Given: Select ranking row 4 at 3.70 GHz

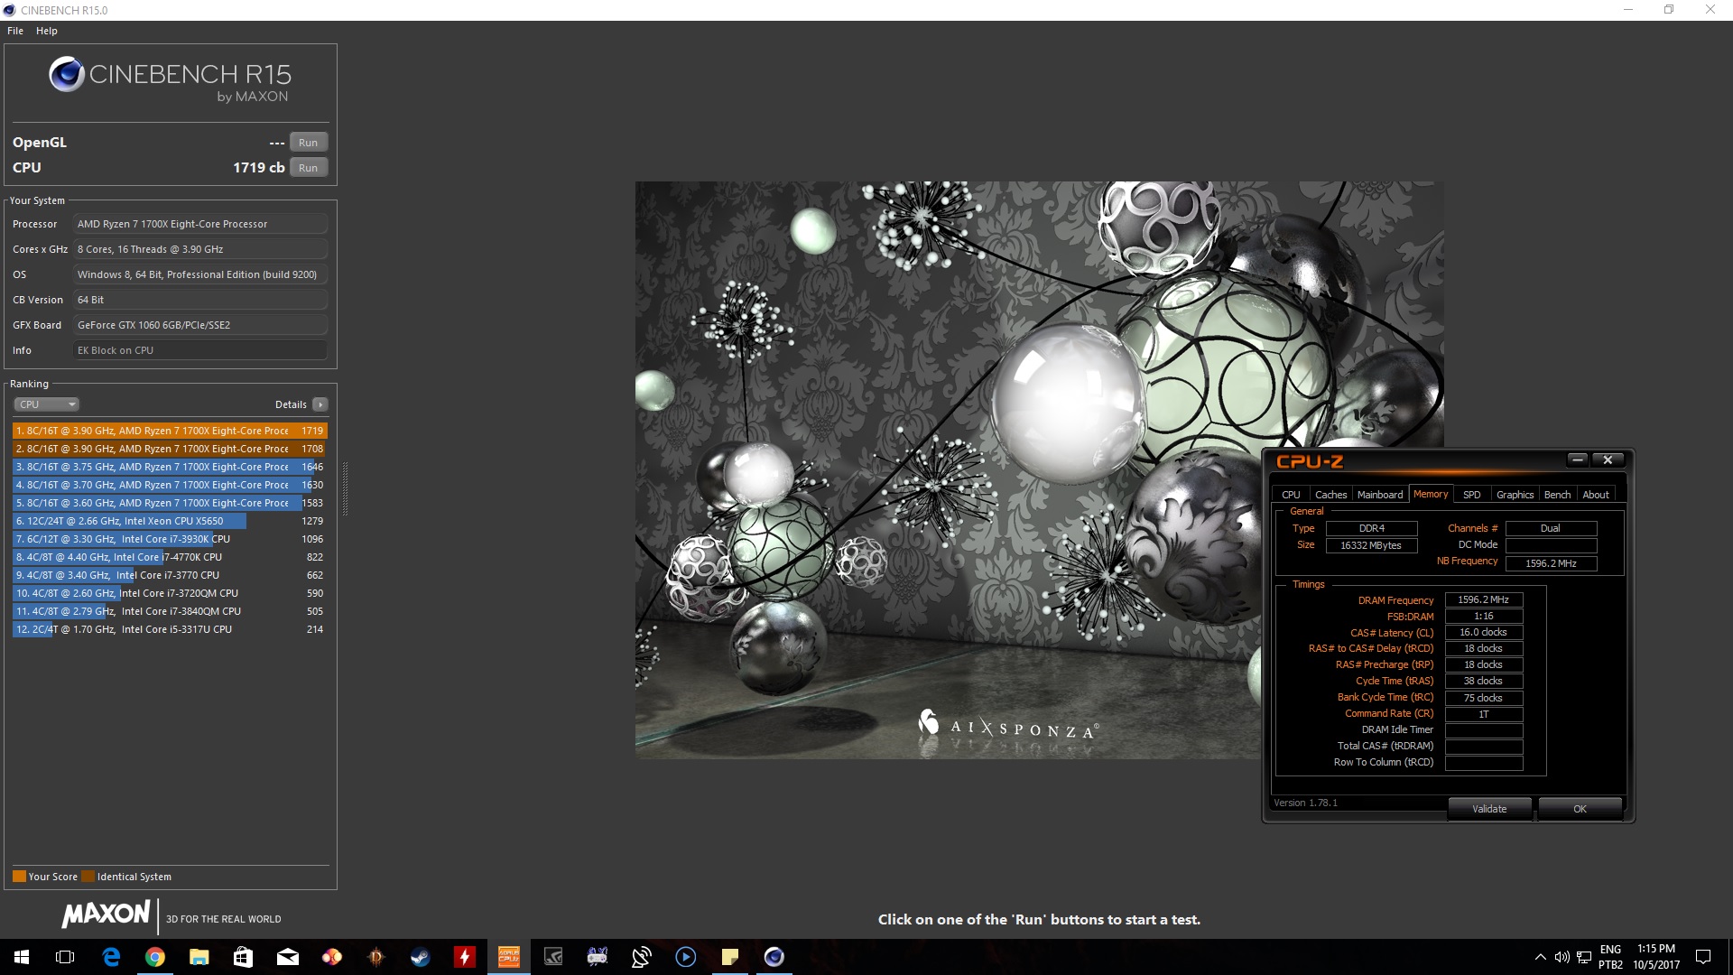Looking at the screenshot, I should tap(170, 485).
